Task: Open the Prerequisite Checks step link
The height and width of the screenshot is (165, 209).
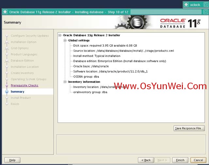Action: tap(24, 85)
